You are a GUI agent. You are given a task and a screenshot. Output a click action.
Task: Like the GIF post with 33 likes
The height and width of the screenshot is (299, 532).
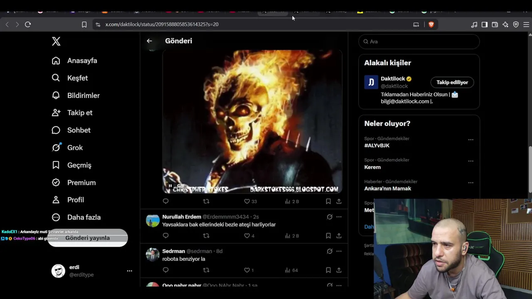click(x=250, y=201)
